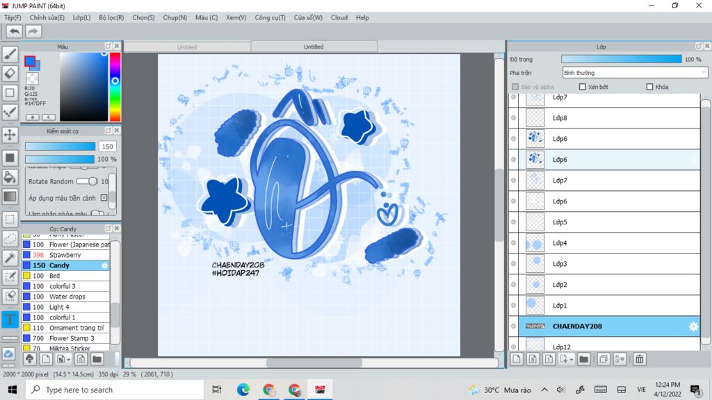Delete the selected layer trash icon
This screenshot has width=712, height=400.
[640, 359]
